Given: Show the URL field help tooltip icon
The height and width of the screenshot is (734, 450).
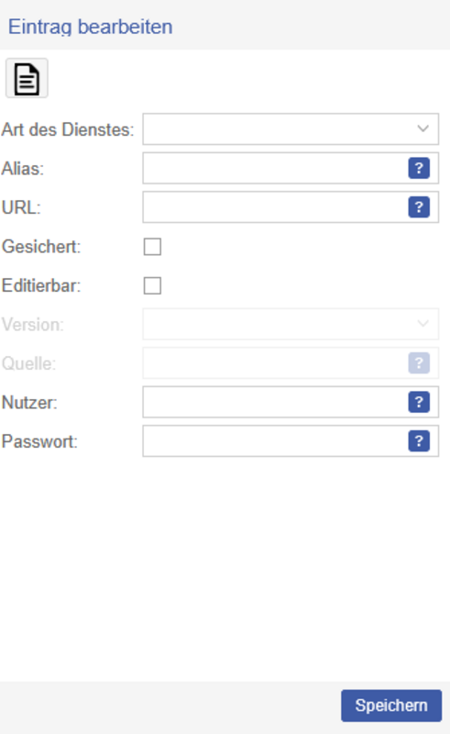Looking at the screenshot, I should (x=419, y=207).
